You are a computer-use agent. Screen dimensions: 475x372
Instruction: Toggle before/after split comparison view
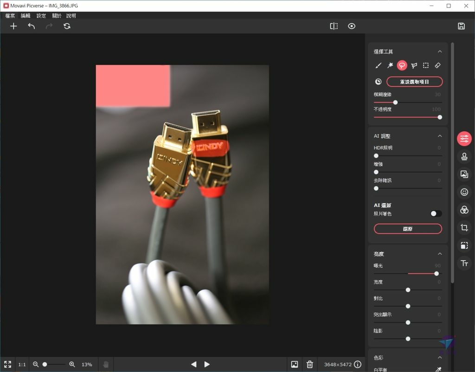coord(334,26)
